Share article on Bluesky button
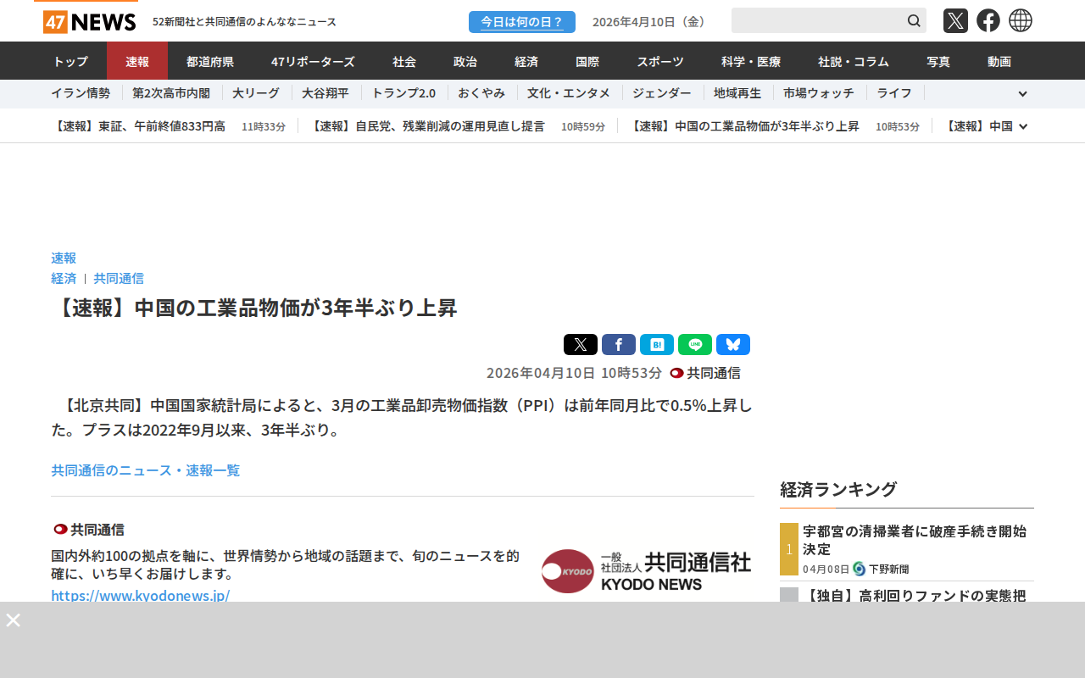The image size is (1085, 678). pos(733,344)
